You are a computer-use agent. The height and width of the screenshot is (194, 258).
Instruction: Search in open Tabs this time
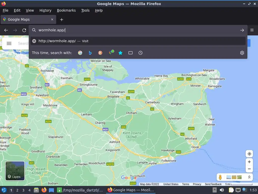pos(131,53)
